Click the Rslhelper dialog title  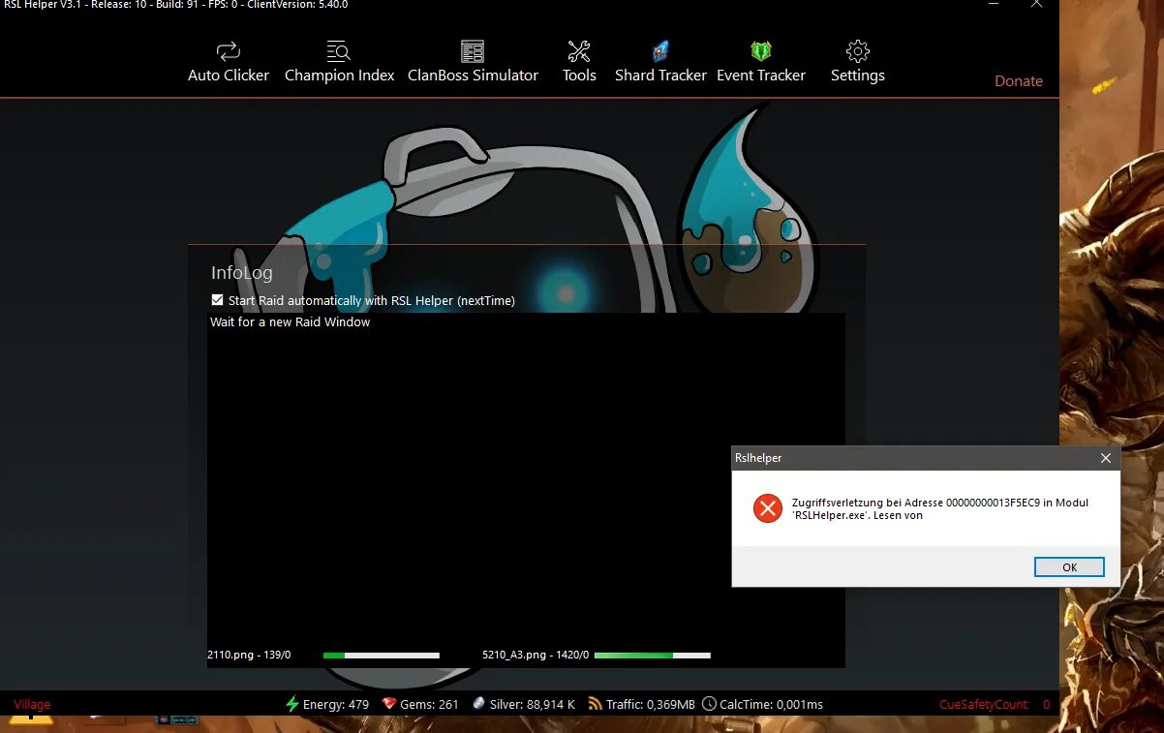click(x=758, y=458)
